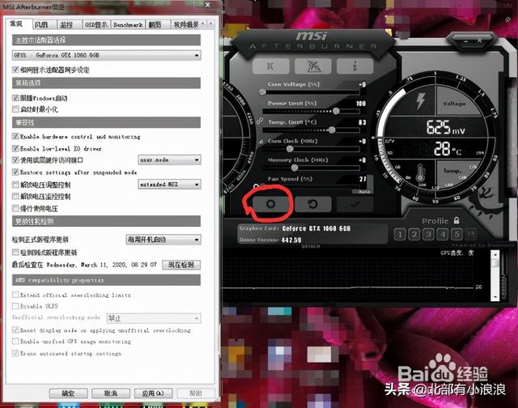Switch to 截图 screenshot tab

click(156, 24)
